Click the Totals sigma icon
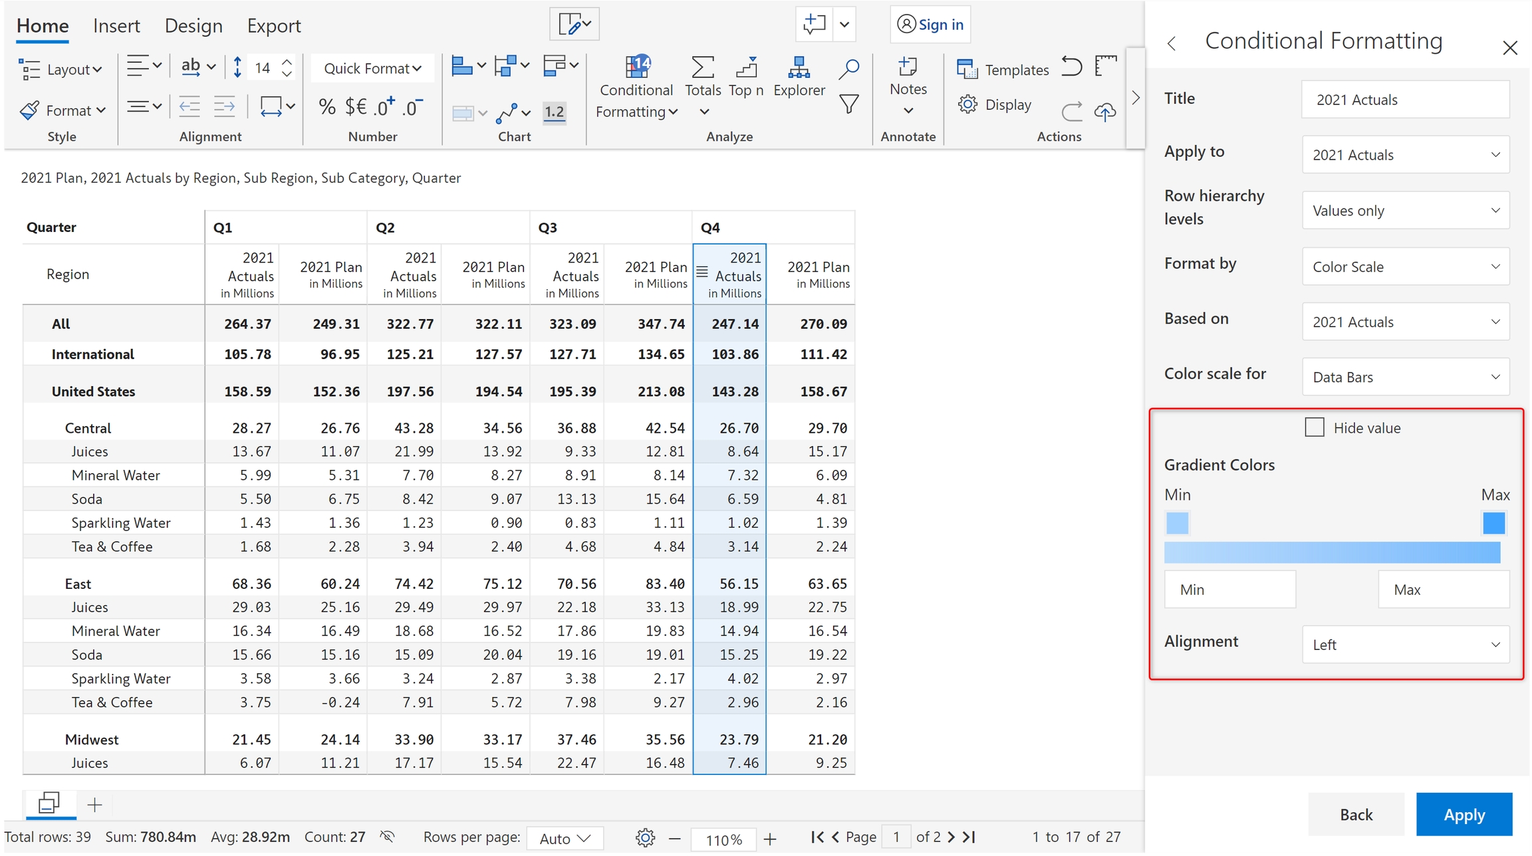Image resolution: width=1532 pixels, height=856 pixels. coord(702,68)
